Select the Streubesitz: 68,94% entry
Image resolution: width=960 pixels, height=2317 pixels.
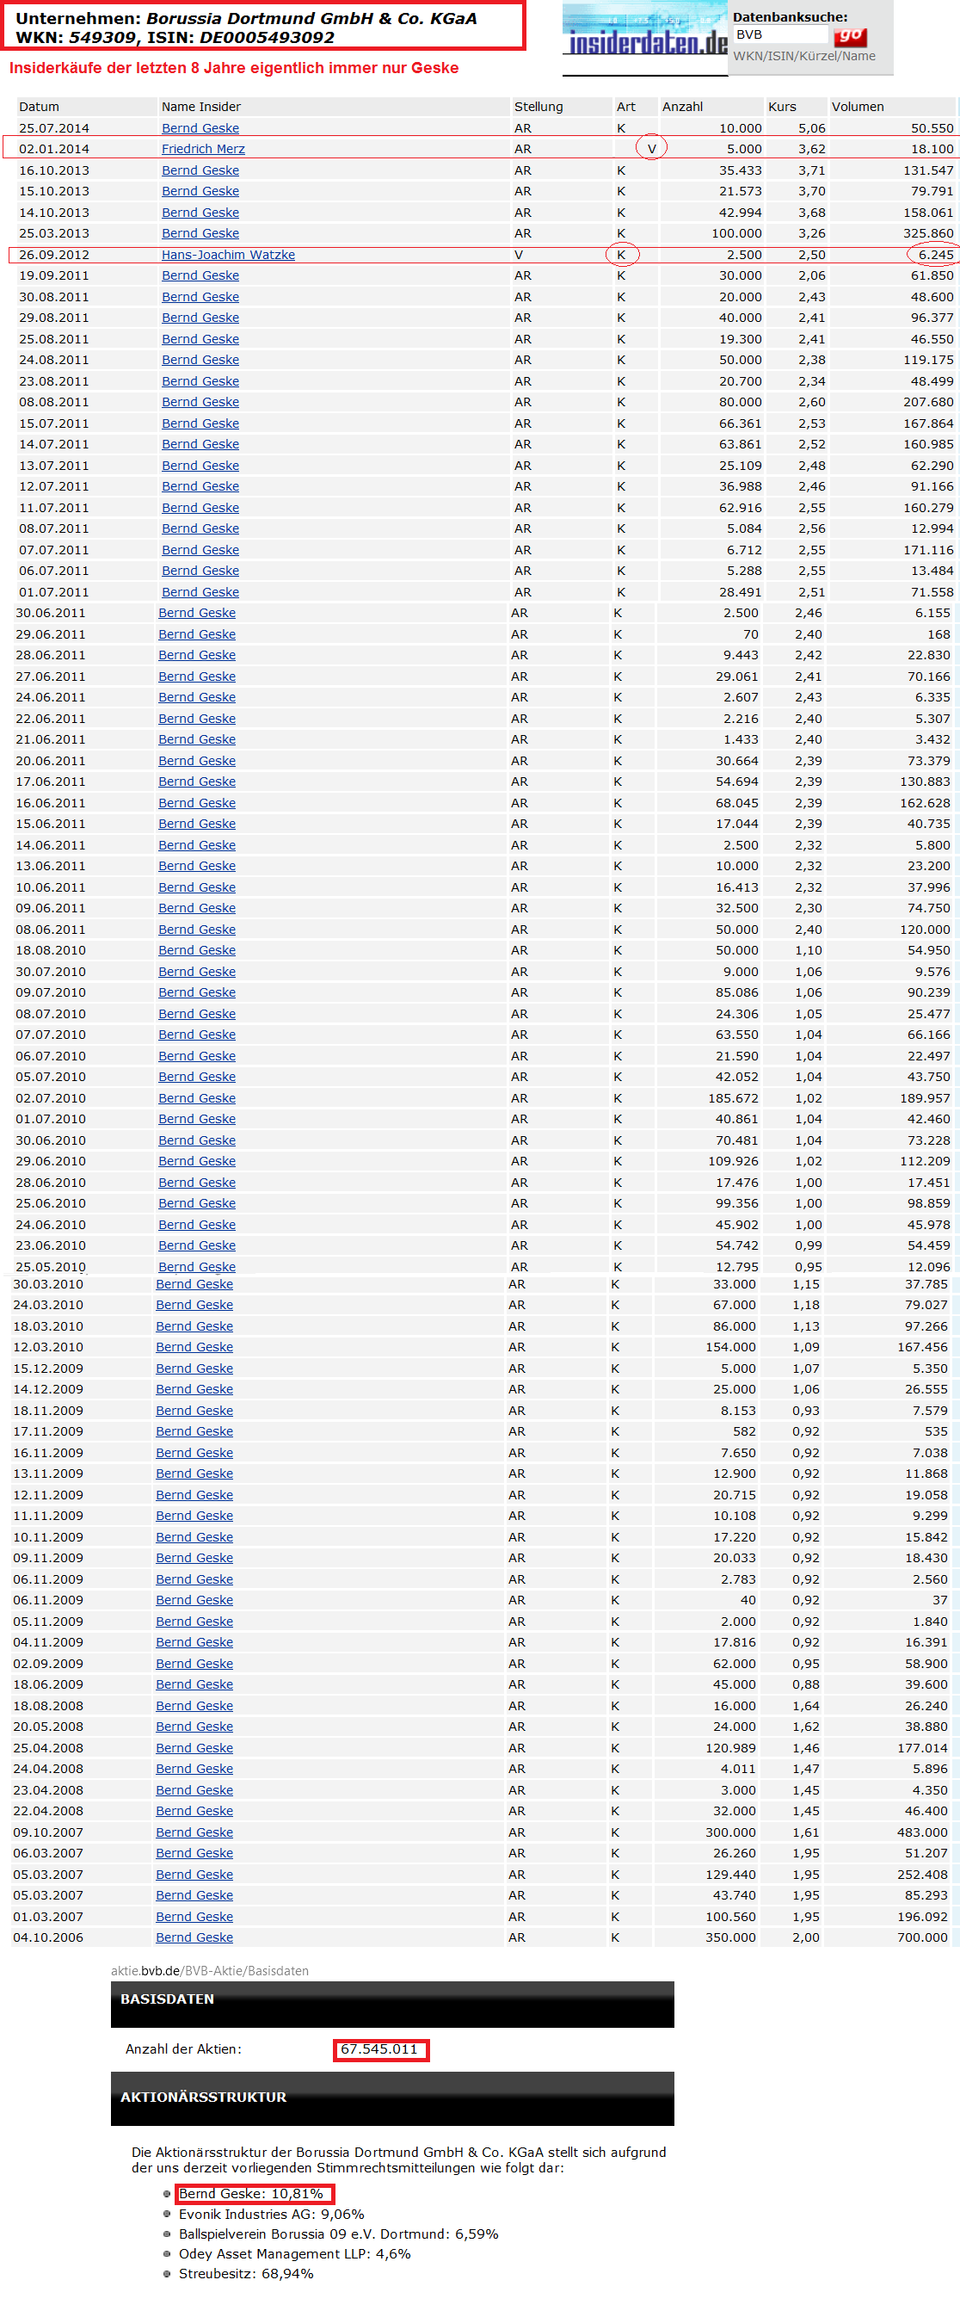[x=246, y=2274]
